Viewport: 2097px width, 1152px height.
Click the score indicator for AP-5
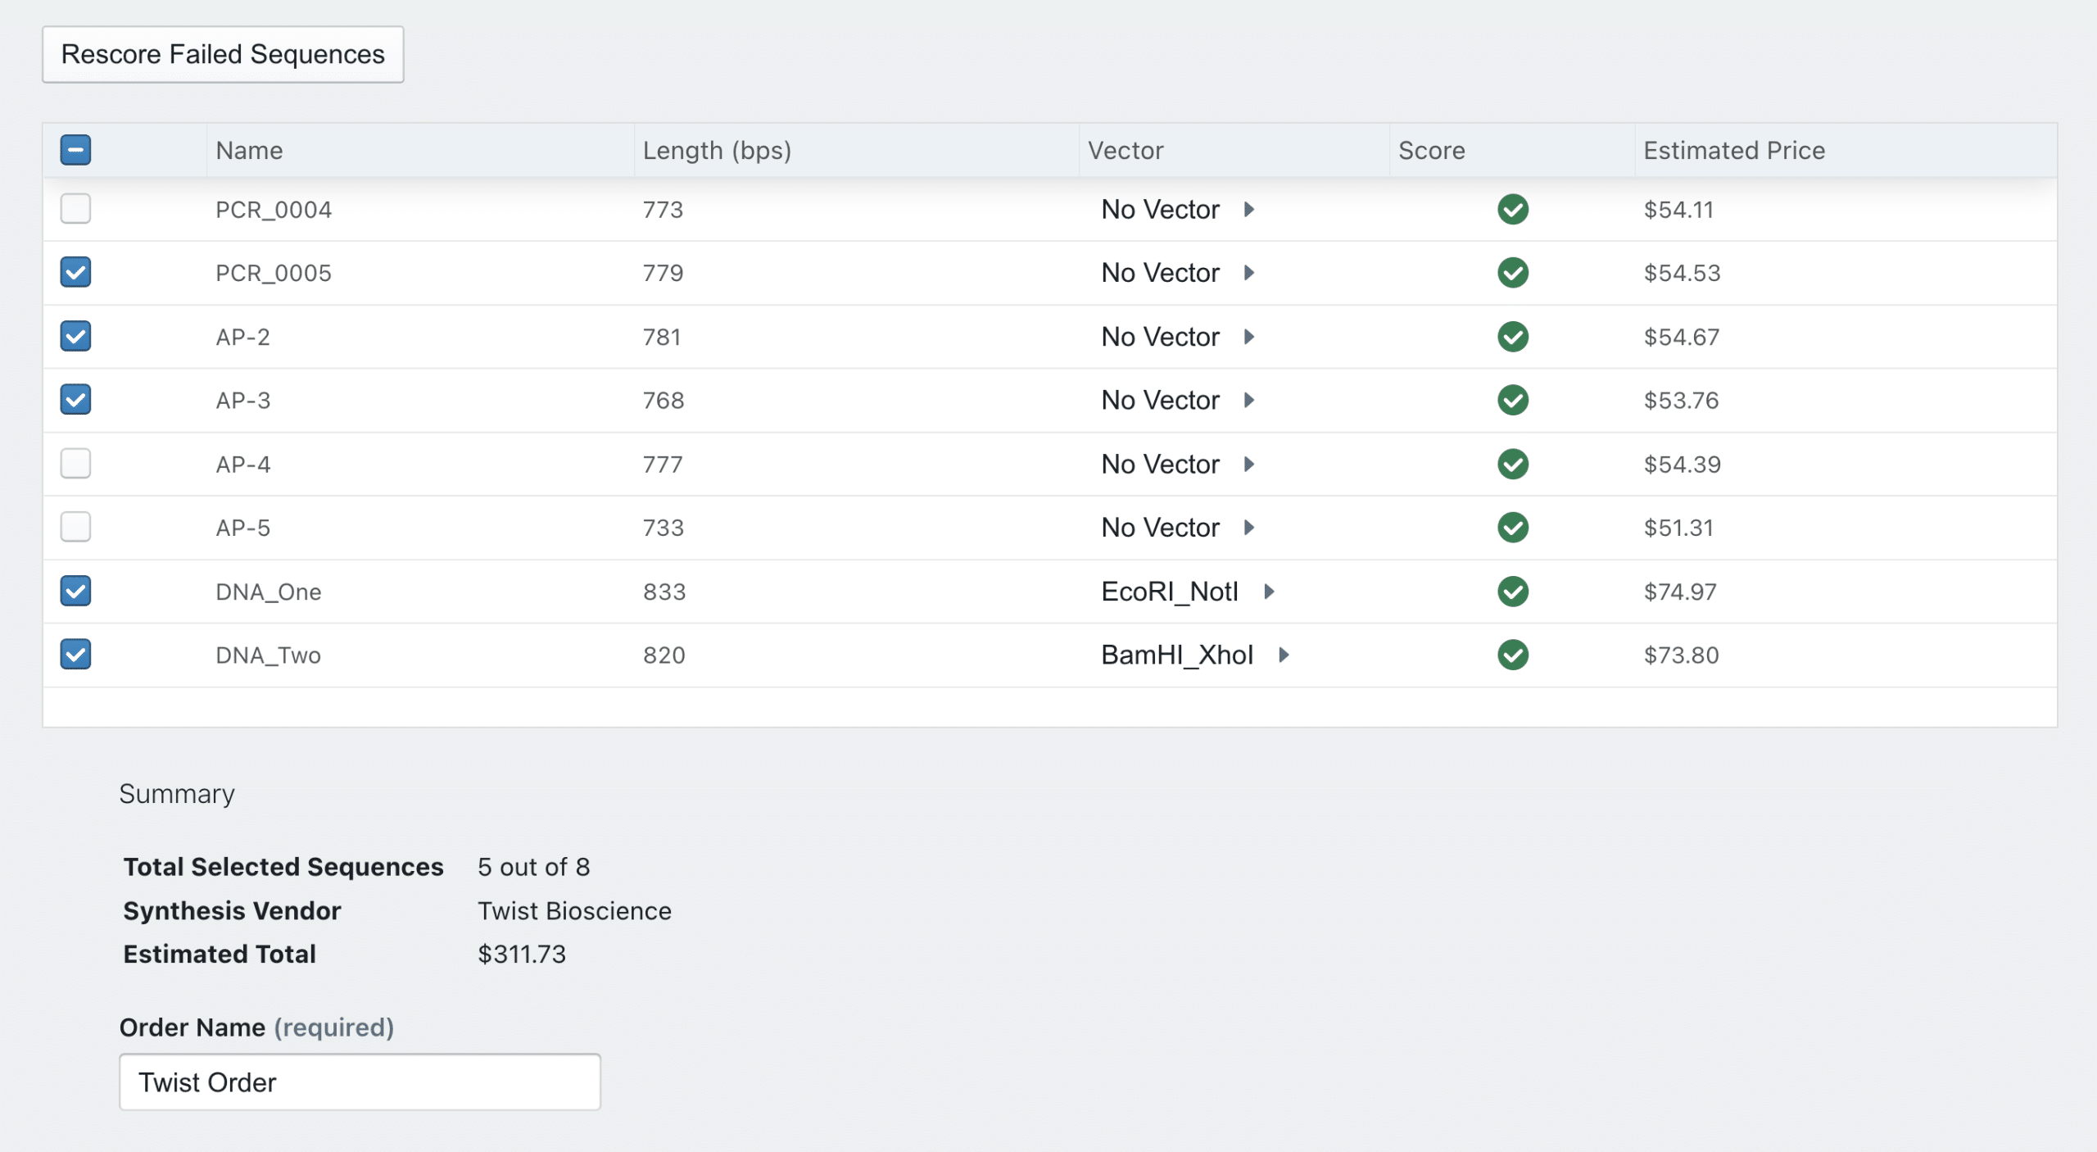click(1511, 528)
